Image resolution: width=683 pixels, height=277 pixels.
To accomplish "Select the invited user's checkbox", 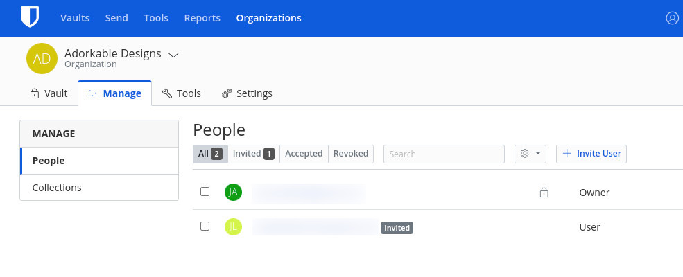I will pyautogui.click(x=205, y=226).
